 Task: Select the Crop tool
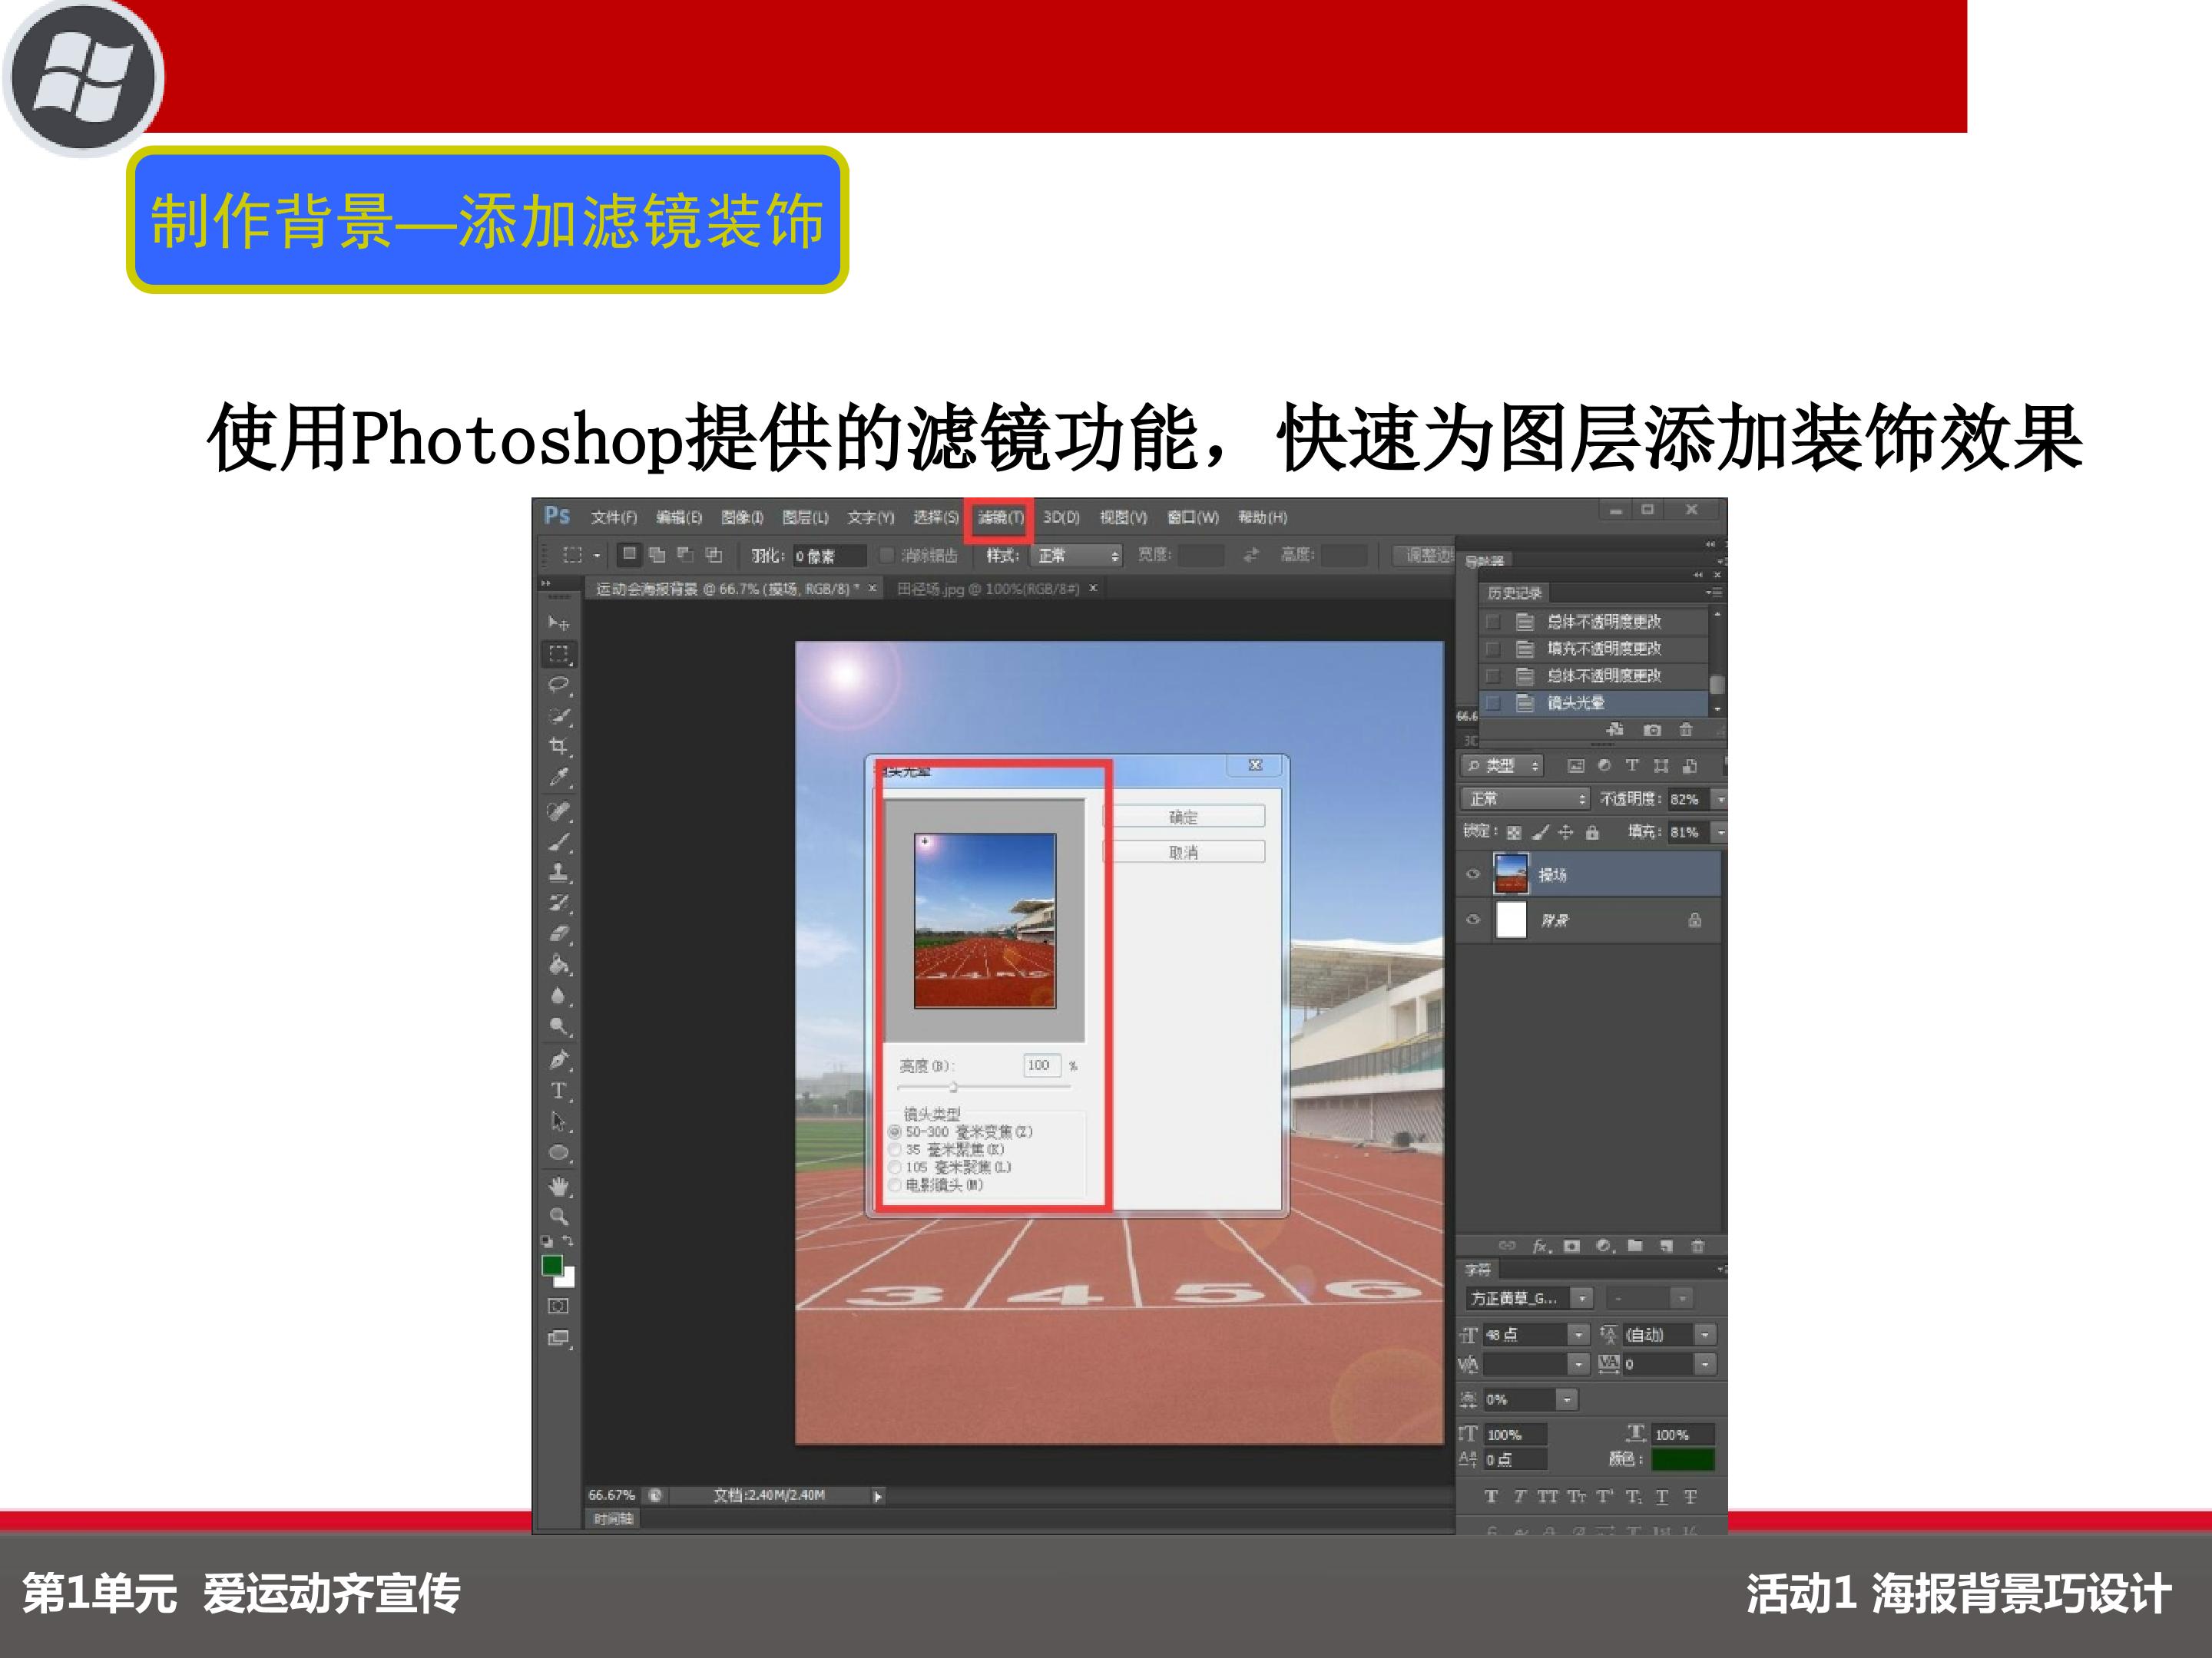click(x=558, y=745)
